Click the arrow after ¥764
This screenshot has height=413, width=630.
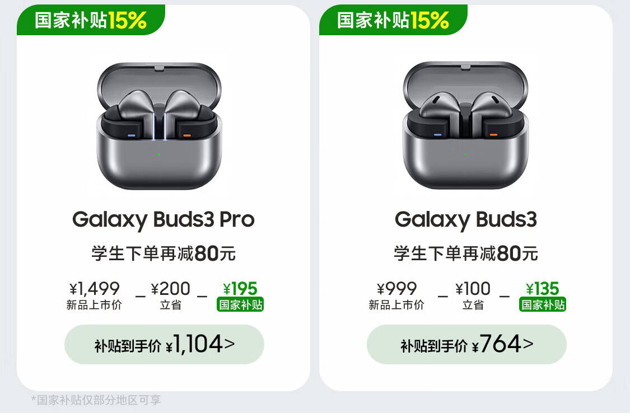point(528,344)
